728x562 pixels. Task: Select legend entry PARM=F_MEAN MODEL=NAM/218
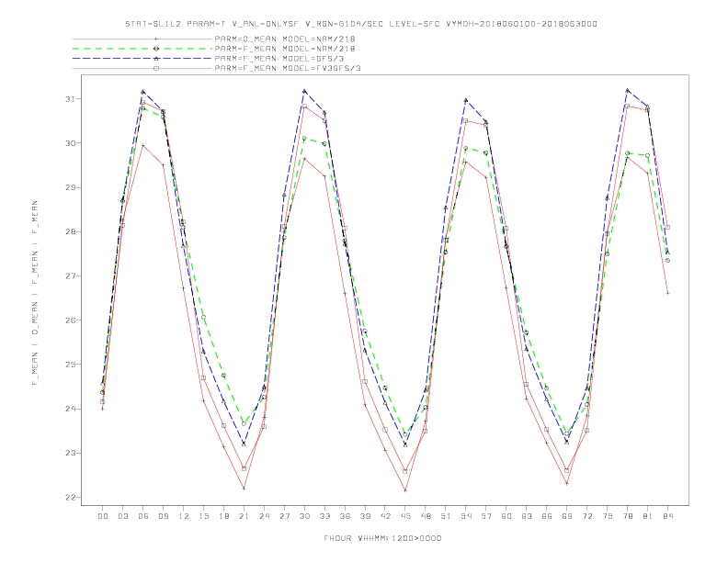[x=285, y=49]
